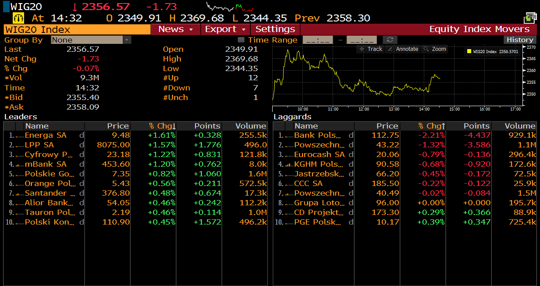
Task: Click the WIG20 Index security field
Action: pyautogui.click(x=77, y=29)
